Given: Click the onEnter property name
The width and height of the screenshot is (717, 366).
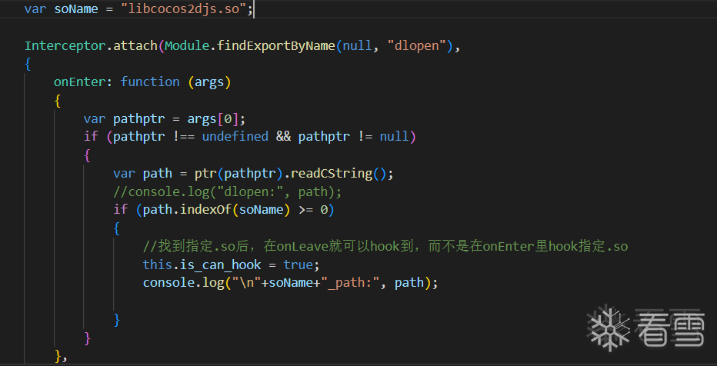Looking at the screenshot, I should tap(79, 82).
